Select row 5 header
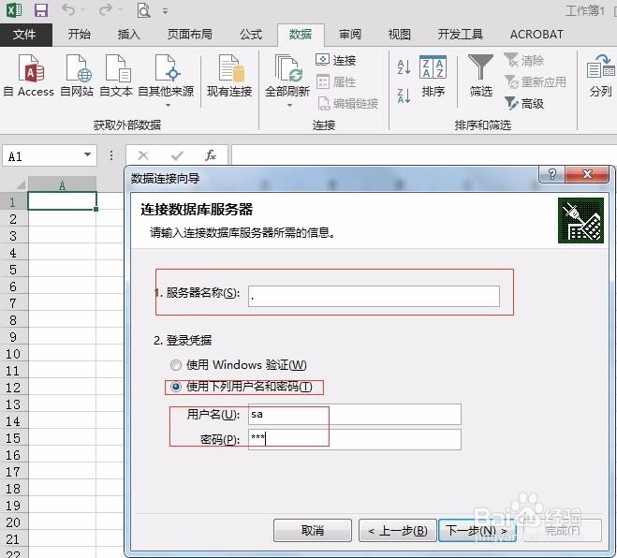The height and width of the screenshot is (558, 617). [13, 270]
